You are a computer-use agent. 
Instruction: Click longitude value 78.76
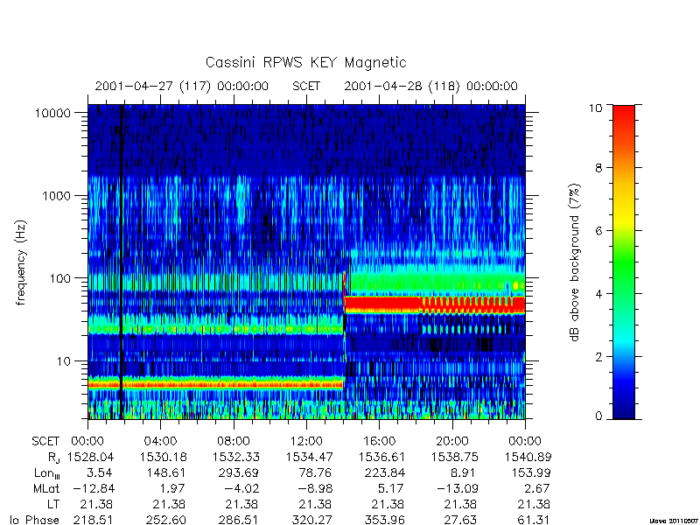[316, 472]
